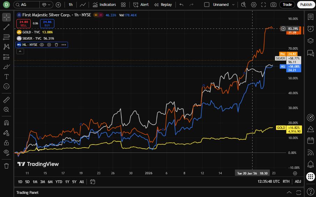Switch range to 6M

50,182
